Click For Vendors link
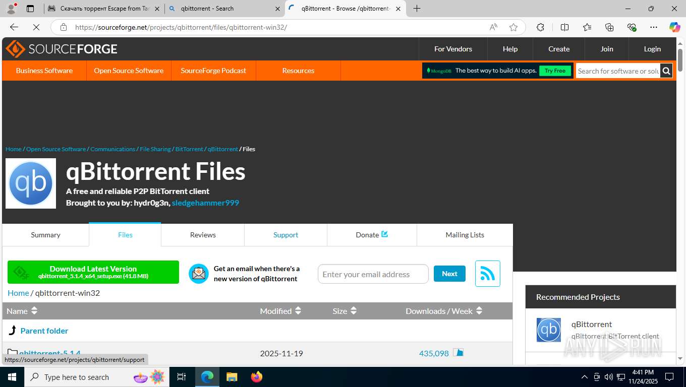686x387 pixels. point(453,49)
